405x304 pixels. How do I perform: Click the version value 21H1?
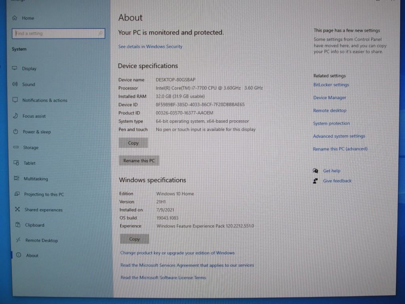tap(161, 201)
